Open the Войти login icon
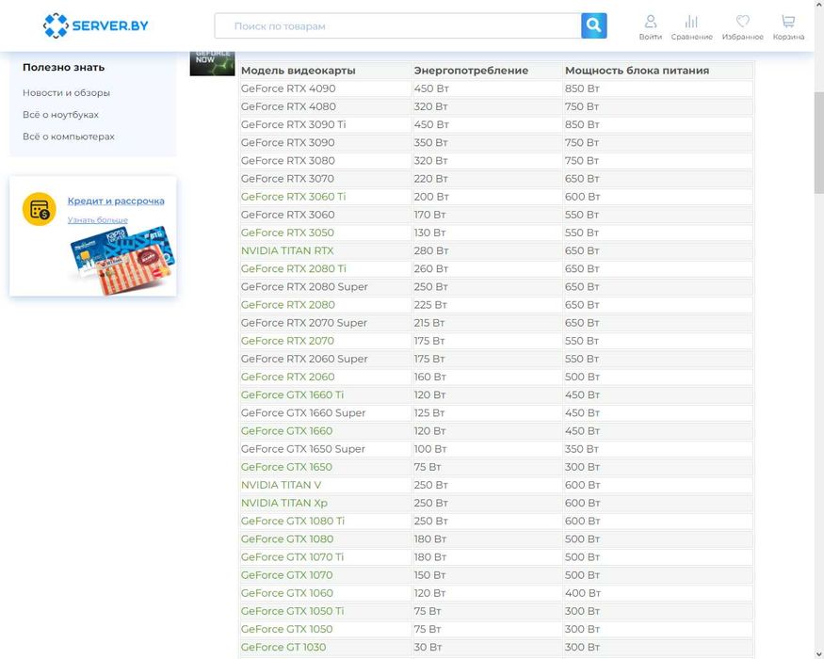Viewport: 824px width, 659px height. (651, 27)
